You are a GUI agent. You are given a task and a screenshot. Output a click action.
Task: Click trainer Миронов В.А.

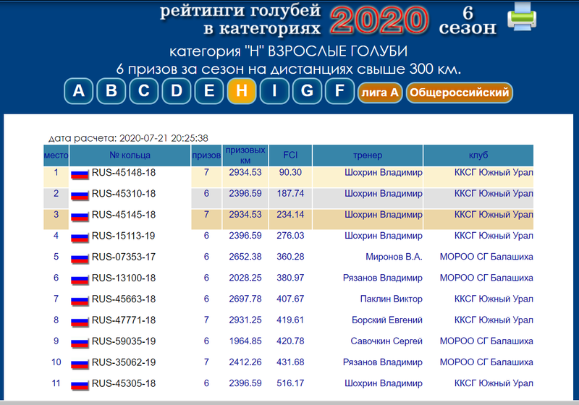pyautogui.click(x=394, y=257)
